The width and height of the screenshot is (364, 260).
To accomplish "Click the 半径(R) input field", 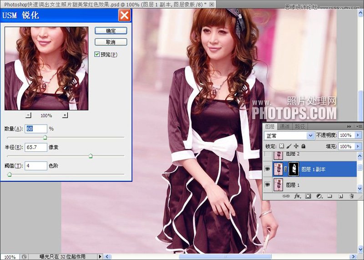I will coord(36,147).
